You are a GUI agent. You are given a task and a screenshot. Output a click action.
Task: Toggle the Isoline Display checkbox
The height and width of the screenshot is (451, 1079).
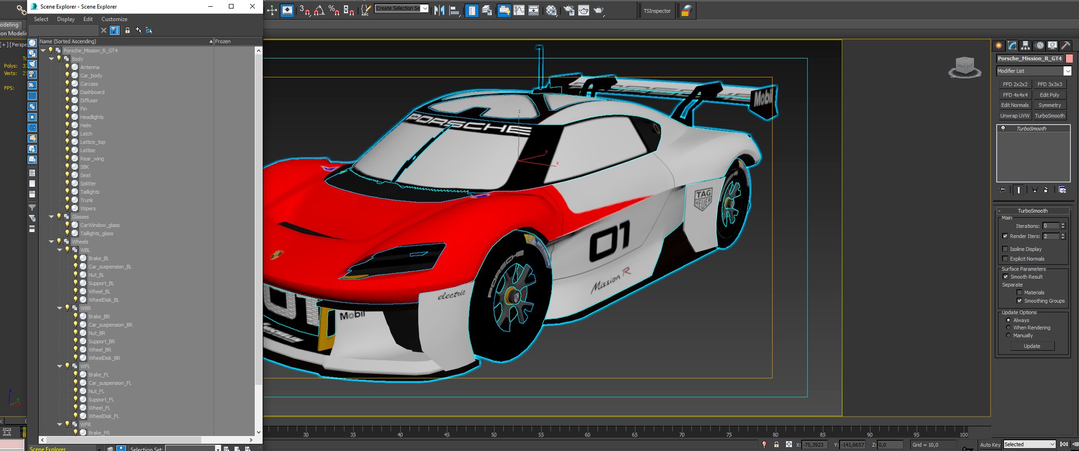[x=1005, y=249]
